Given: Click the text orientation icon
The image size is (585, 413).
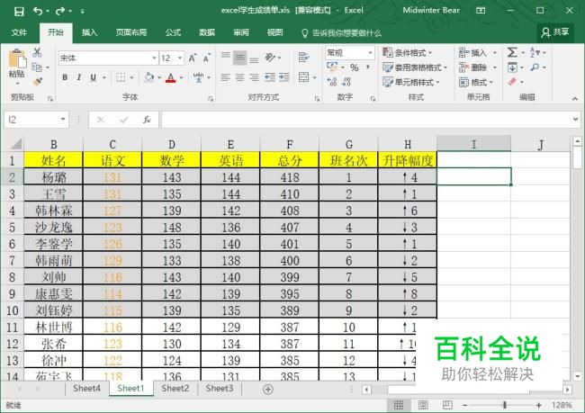Looking at the screenshot, I should point(271,57).
